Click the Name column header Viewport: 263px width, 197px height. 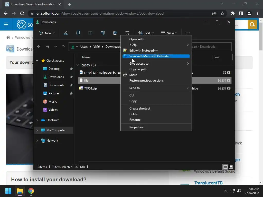(86, 57)
